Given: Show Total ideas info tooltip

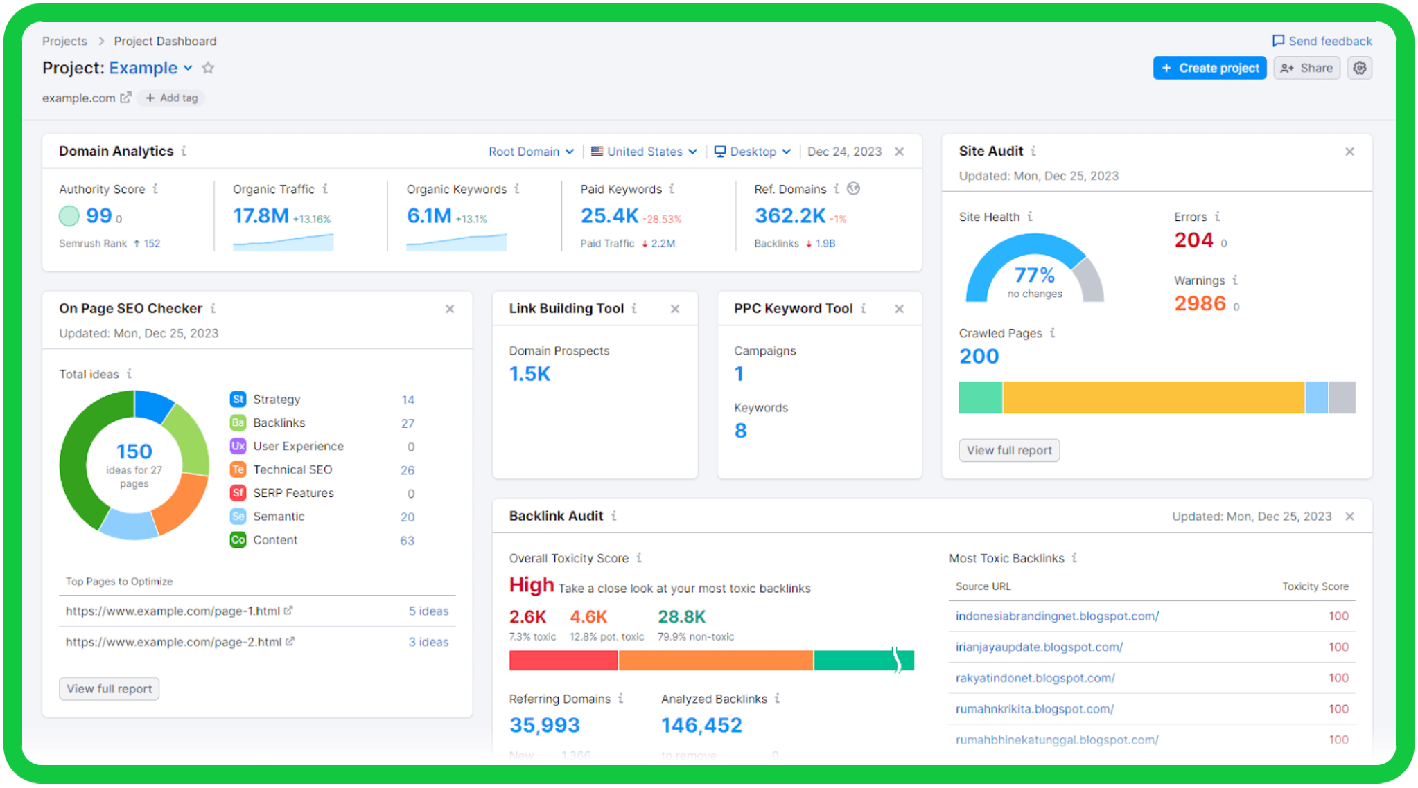Looking at the screenshot, I should pyautogui.click(x=129, y=373).
